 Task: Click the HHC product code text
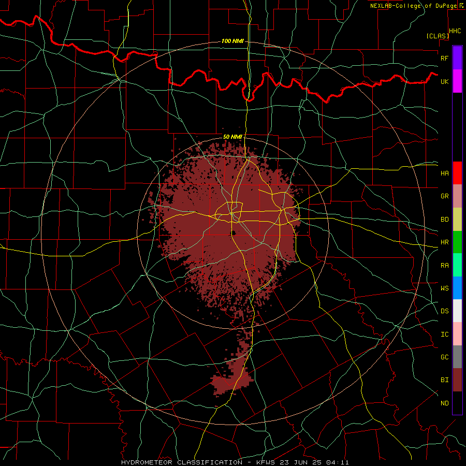455,31
